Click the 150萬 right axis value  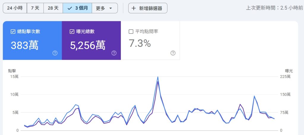(285, 94)
